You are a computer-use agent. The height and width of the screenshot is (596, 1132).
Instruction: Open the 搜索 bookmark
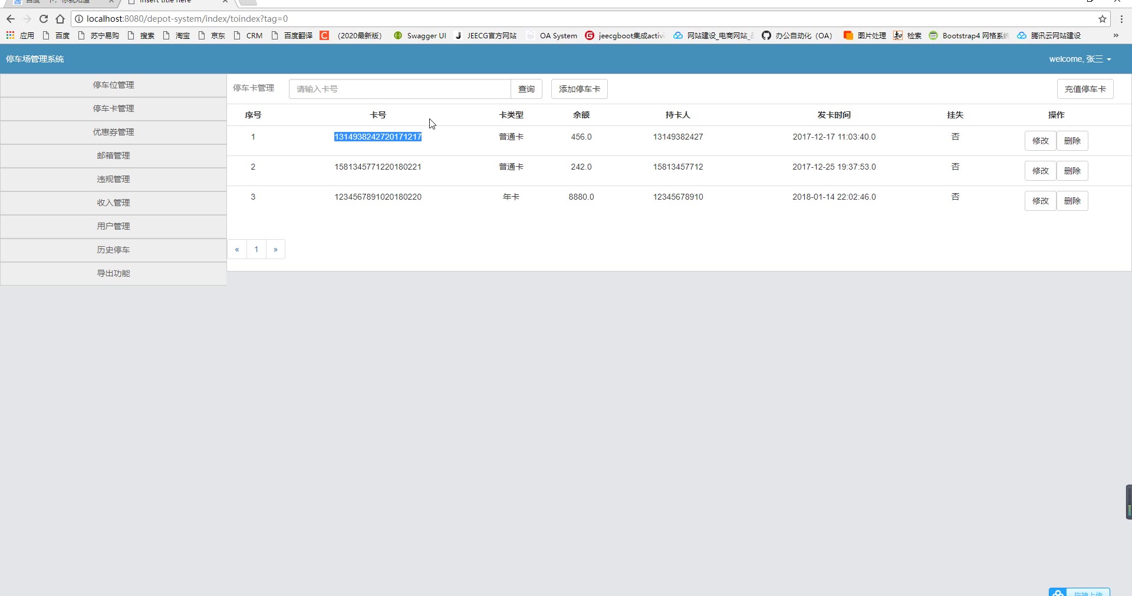coord(141,35)
